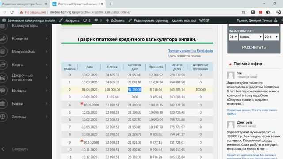The image size is (283, 159).
Task: Expand the Досрочные погашения submenu arrow
Action: pyautogui.click(x=46, y=78)
